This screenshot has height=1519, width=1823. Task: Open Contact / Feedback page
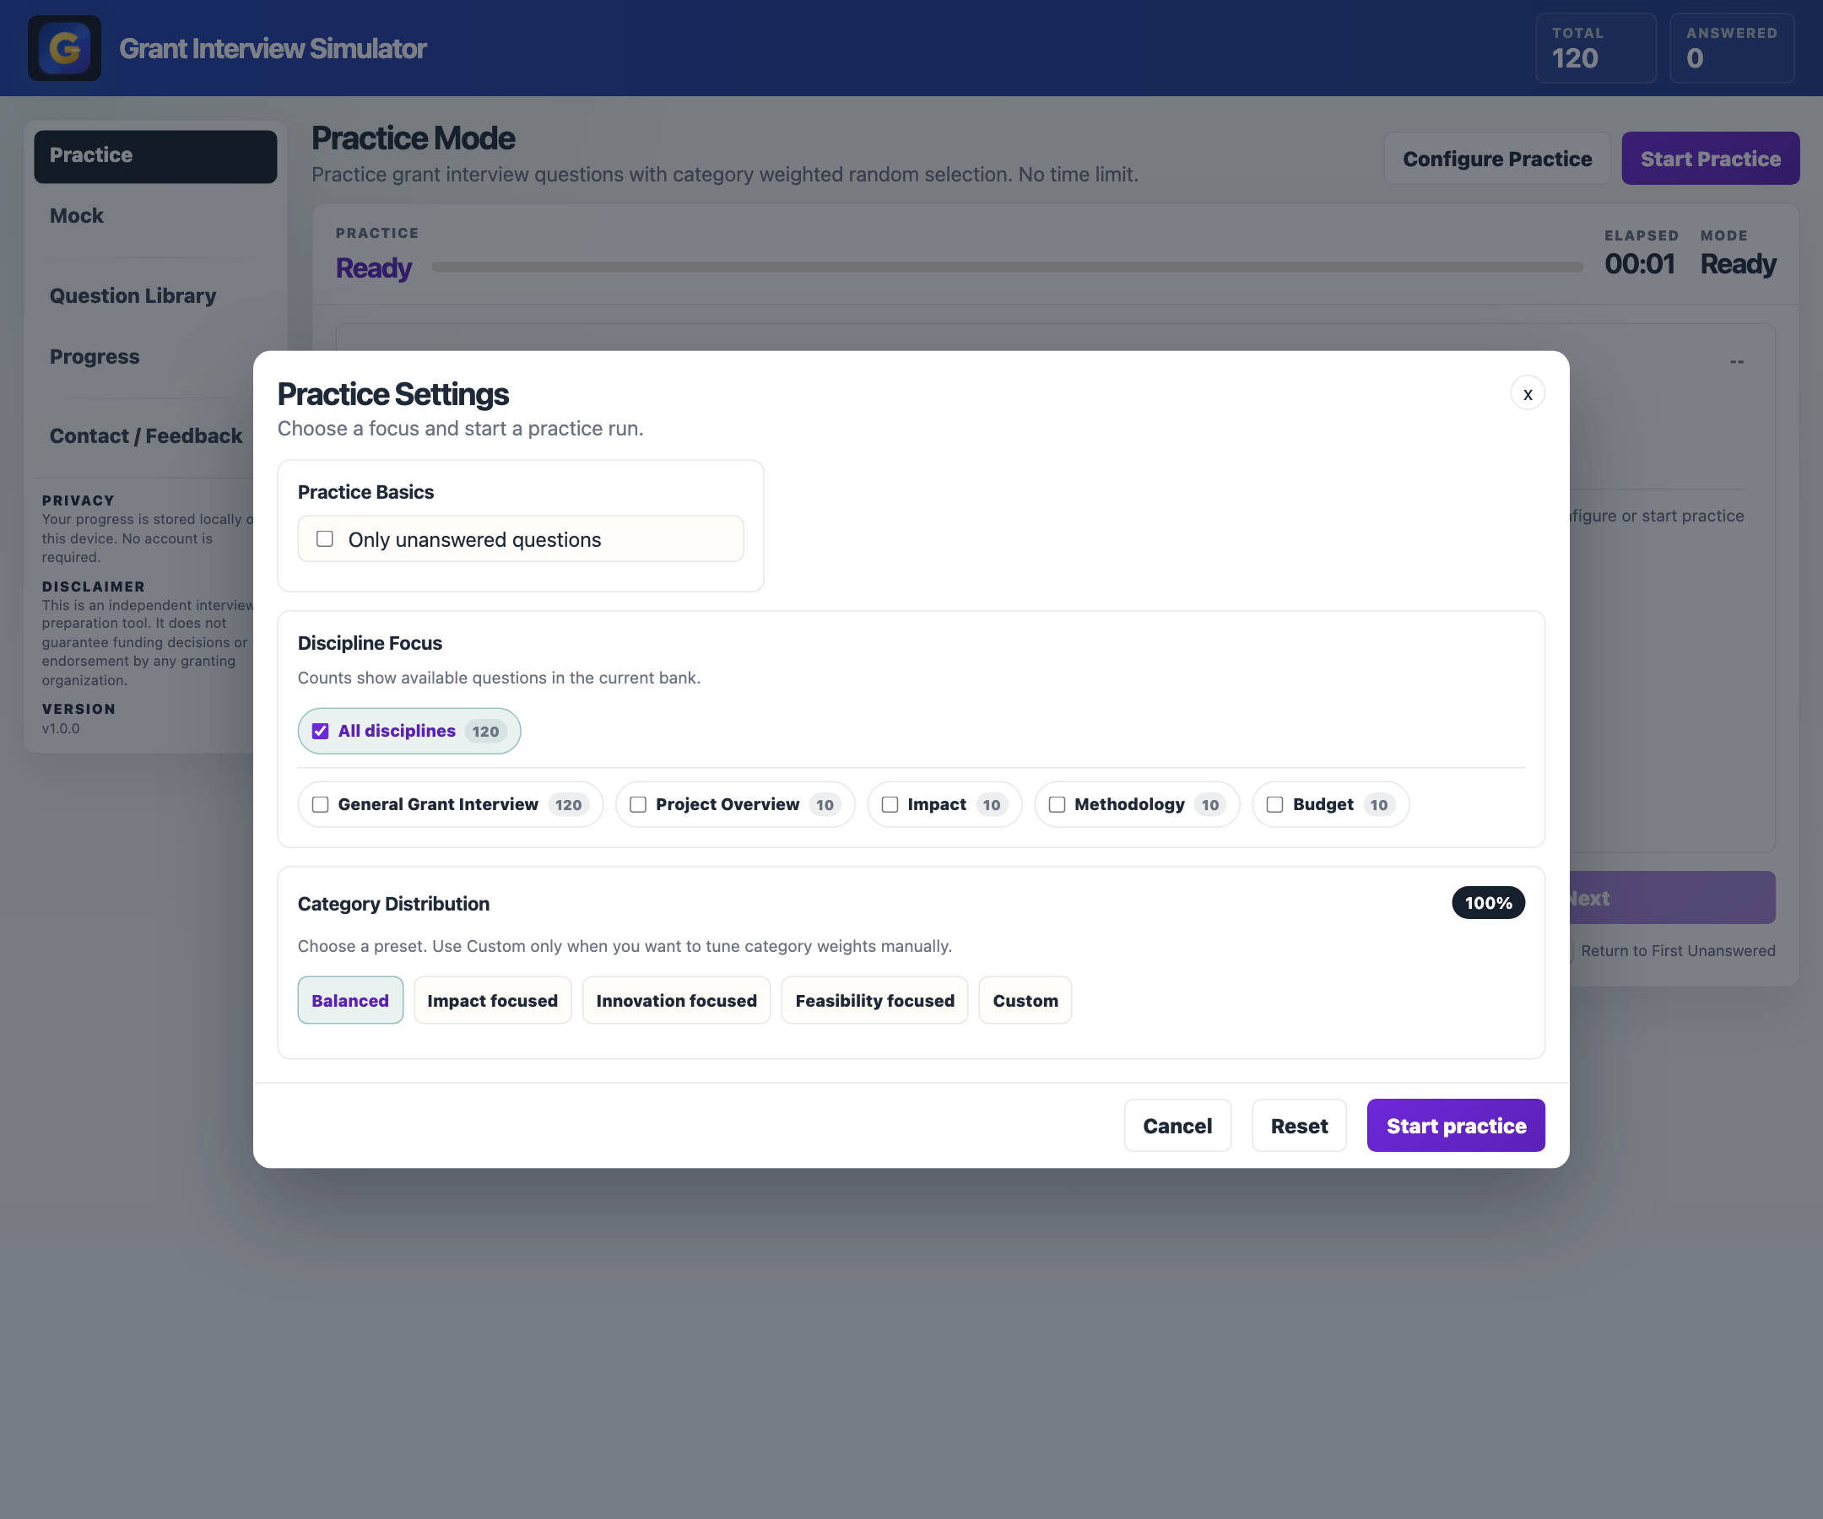tap(146, 435)
